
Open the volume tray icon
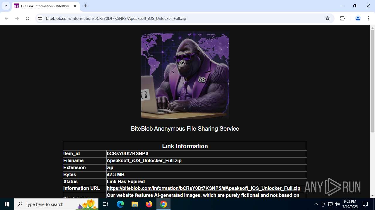point(337,204)
